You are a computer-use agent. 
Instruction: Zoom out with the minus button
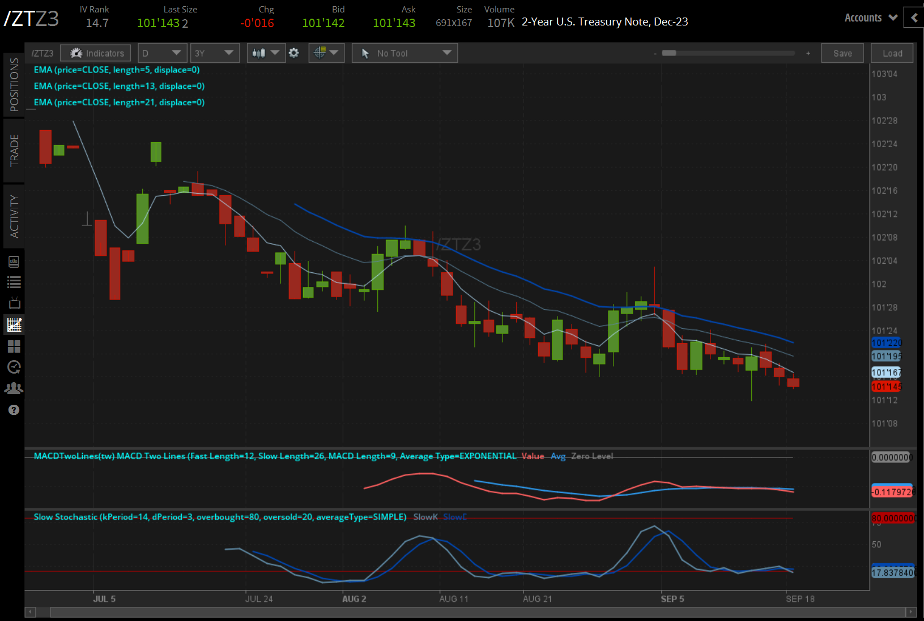tap(655, 53)
